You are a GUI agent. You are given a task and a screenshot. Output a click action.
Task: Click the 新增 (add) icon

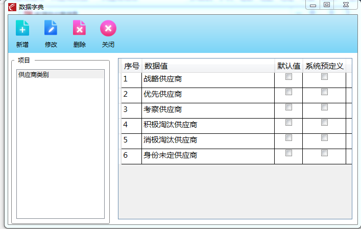(x=22, y=28)
